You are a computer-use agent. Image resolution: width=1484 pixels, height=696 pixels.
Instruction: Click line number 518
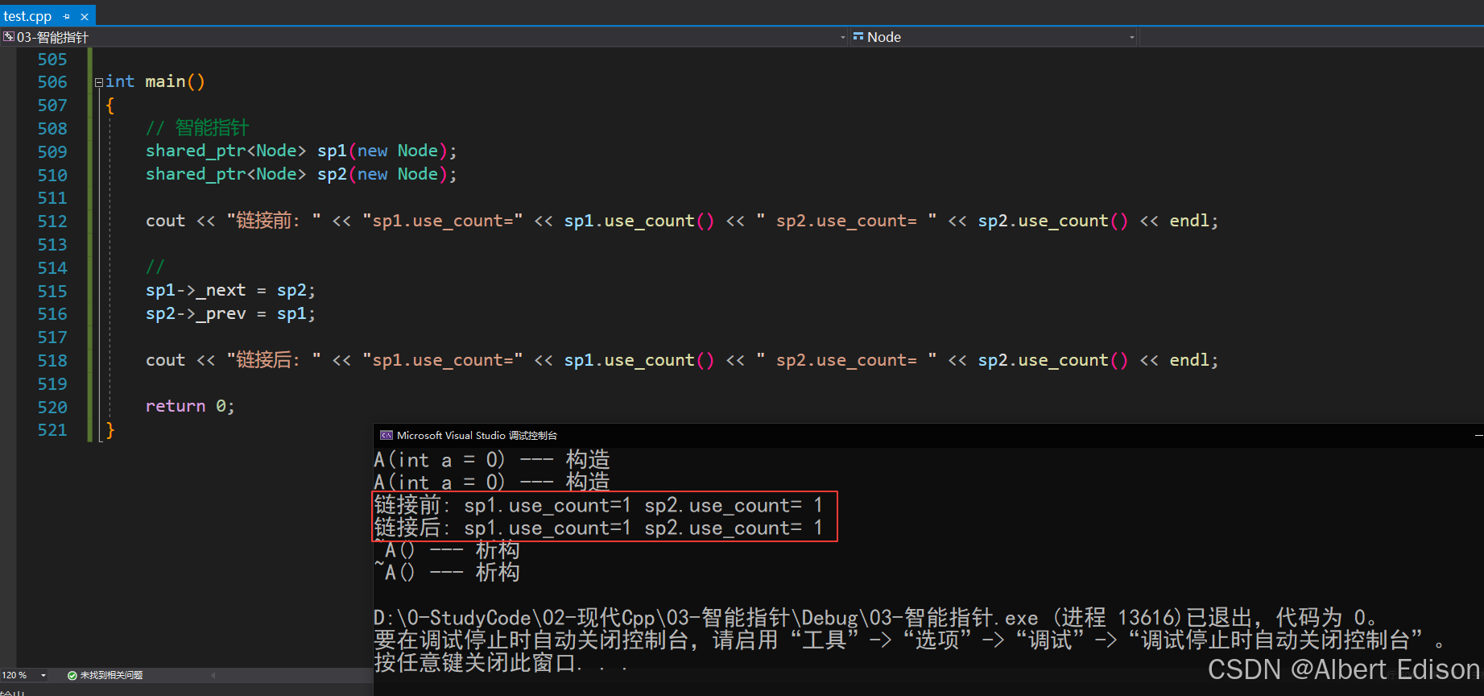pos(52,360)
